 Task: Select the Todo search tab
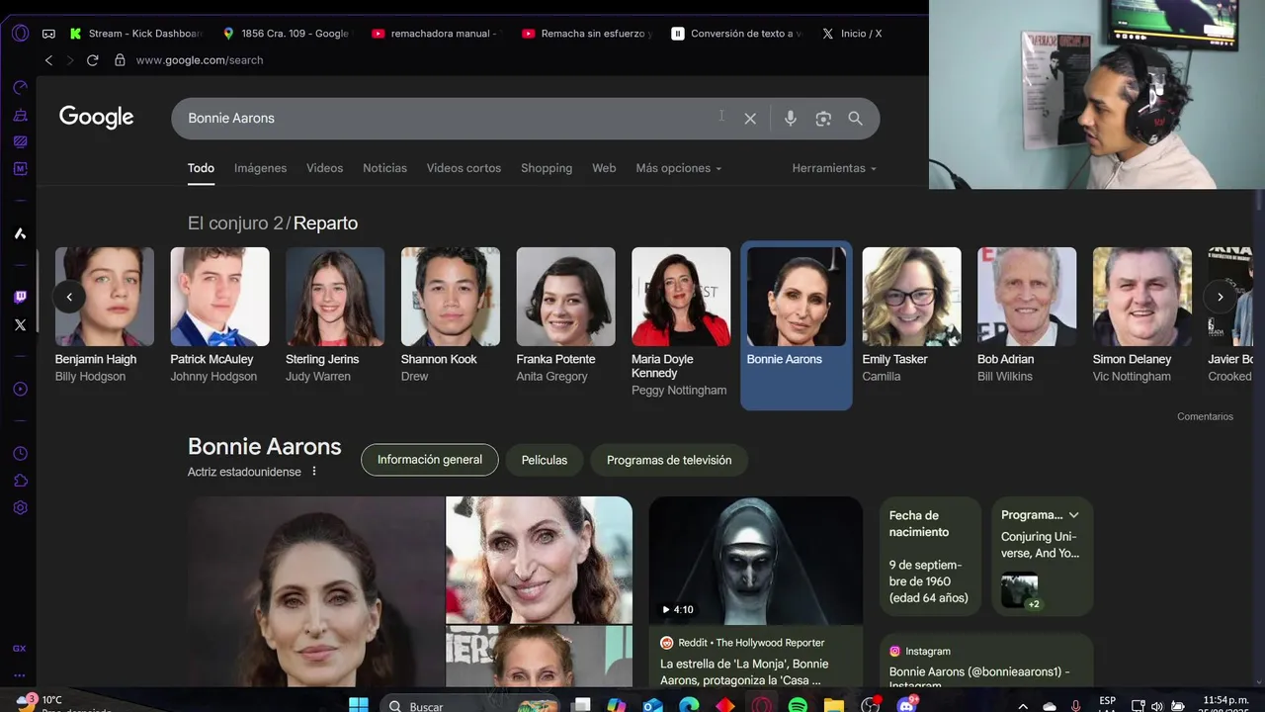click(201, 168)
